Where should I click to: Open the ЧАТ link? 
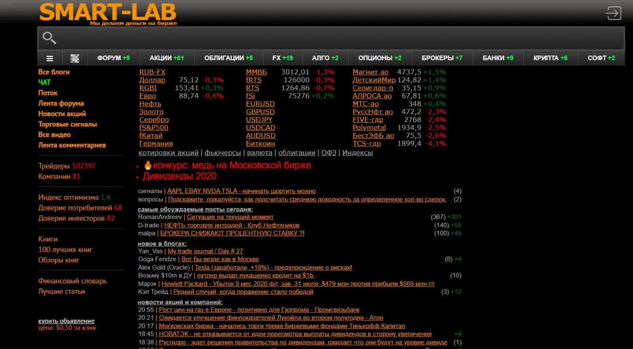pos(44,82)
